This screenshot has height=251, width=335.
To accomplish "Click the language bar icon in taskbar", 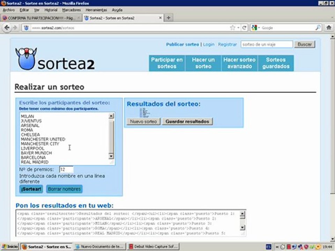I will click(269, 247).
